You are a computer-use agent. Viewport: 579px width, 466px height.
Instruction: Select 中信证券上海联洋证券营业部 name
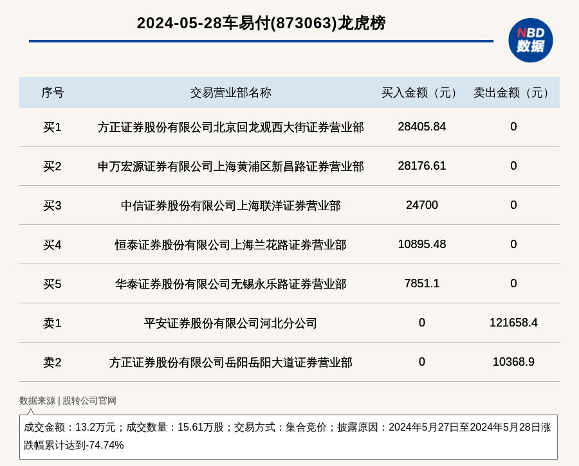coord(231,206)
